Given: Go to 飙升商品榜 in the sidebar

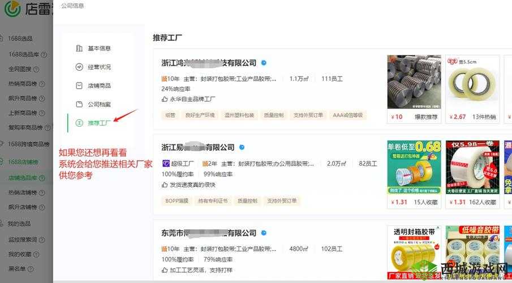Looking at the screenshot, I should 23,98.
